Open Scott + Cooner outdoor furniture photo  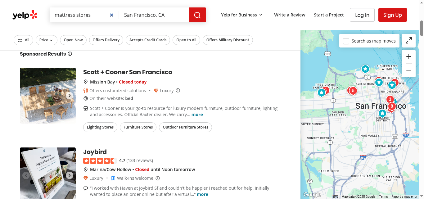[48, 96]
